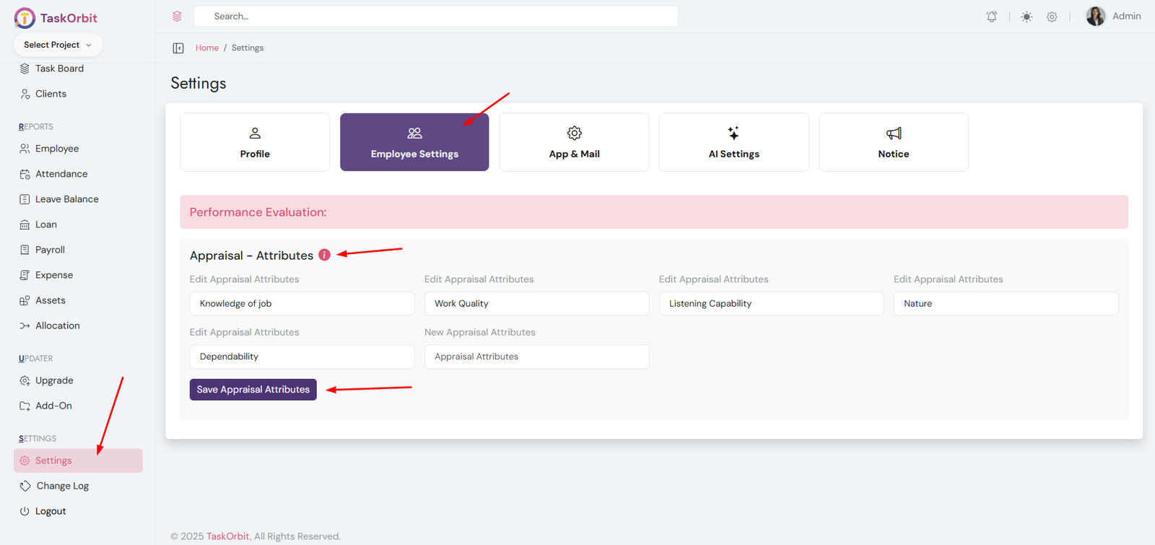Click the Home breadcrumb link
1155x545 pixels.
pos(206,48)
